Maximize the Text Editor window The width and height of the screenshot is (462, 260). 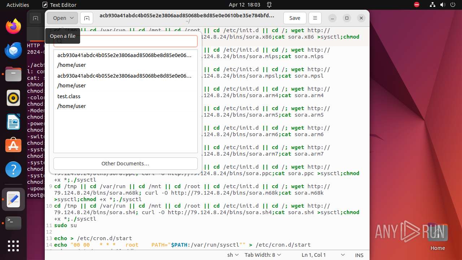(x=346, y=18)
